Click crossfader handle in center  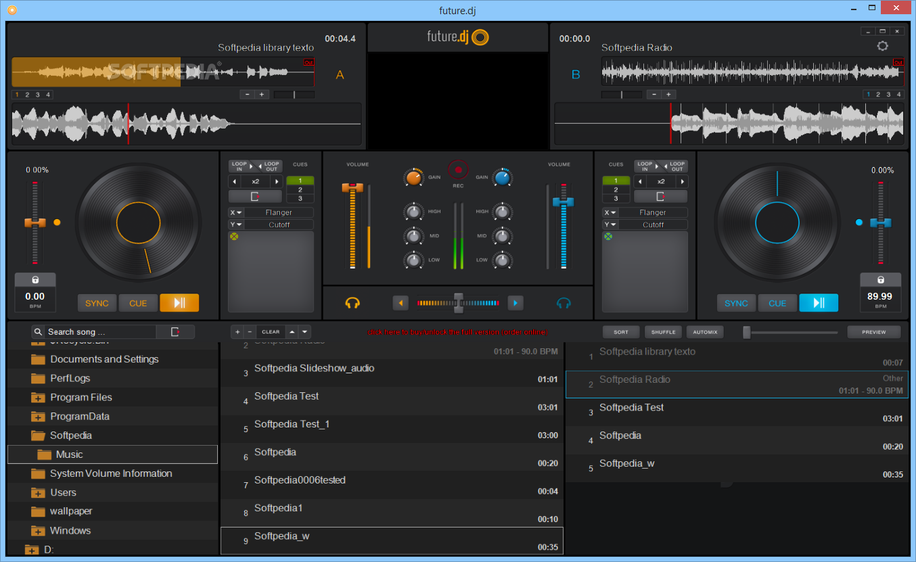tap(459, 302)
